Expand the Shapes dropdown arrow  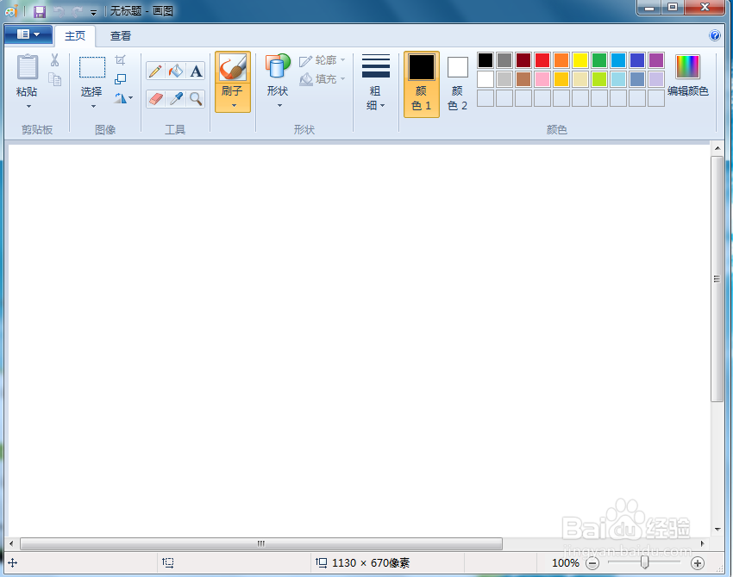[x=279, y=106]
